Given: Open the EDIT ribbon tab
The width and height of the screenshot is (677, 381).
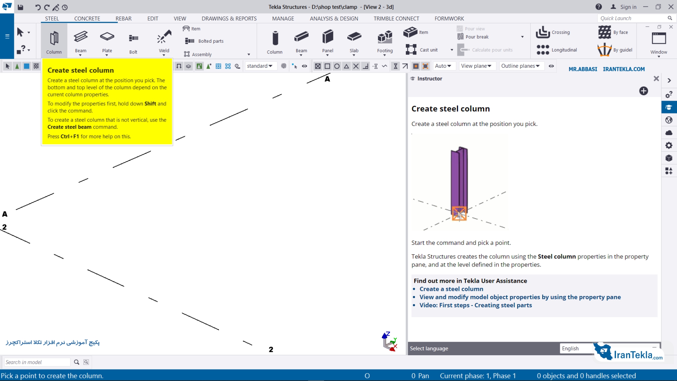Looking at the screenshot, I should (153, 19).
